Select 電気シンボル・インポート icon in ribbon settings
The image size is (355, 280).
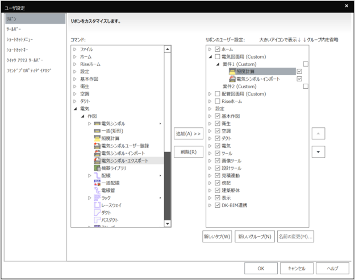232,79
